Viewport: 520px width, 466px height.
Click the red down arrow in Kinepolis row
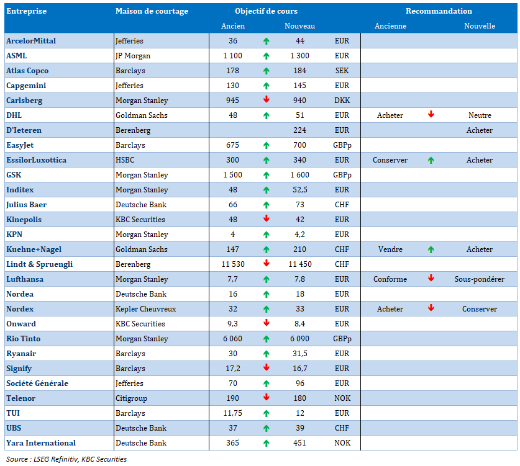tap(266, 219)
